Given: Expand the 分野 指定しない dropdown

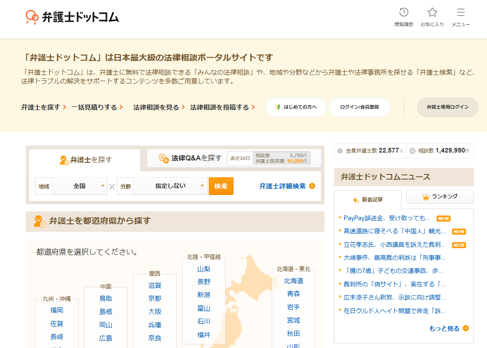Looking at the screenshot, I should pyautogui.click(x=162, y=186).
